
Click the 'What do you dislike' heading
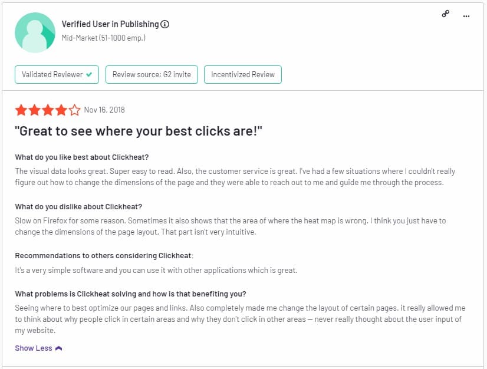tap(78, 207)
